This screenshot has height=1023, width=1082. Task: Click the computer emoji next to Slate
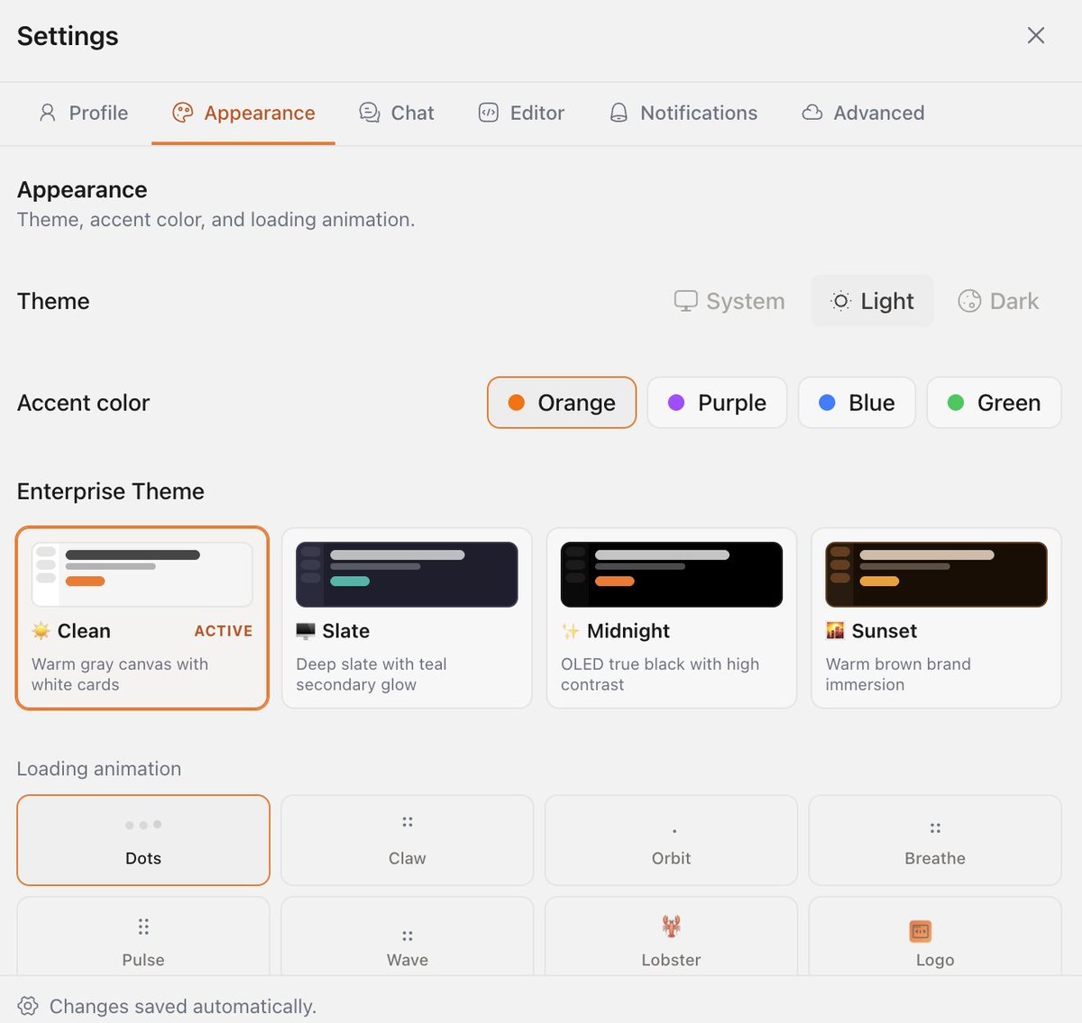(306, 631)
